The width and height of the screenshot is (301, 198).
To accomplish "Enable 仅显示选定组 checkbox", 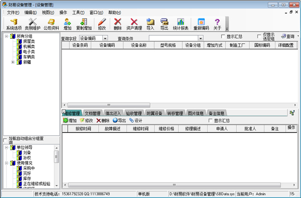I will coord(259,36).
